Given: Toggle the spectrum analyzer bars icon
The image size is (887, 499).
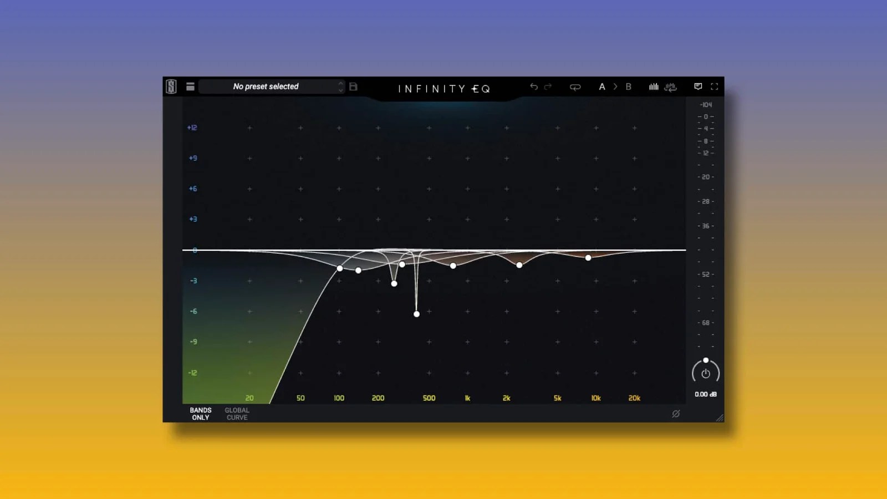Looking at the screenshot, I should (x=654, y=86).
